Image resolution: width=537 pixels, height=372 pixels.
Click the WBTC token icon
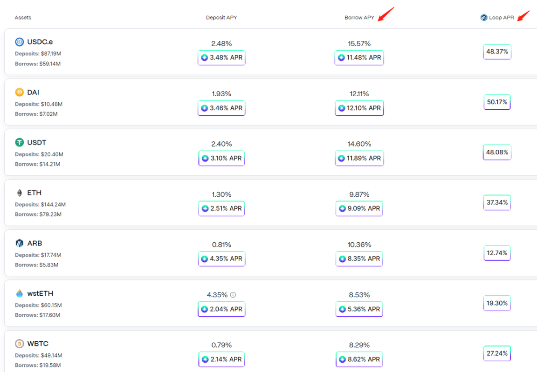click(20, 344)
